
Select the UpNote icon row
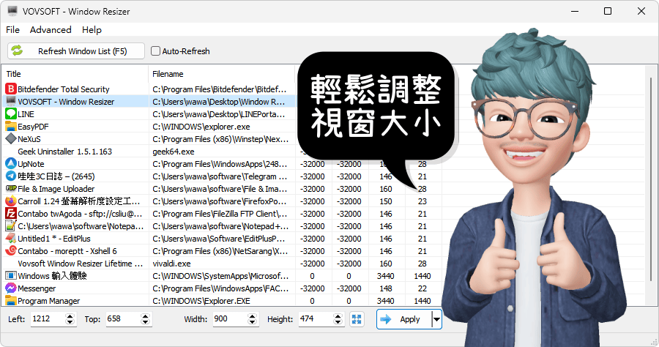click(x=11, y=164)
